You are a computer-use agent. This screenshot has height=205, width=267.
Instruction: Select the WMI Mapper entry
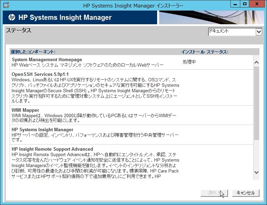point(131,115)
